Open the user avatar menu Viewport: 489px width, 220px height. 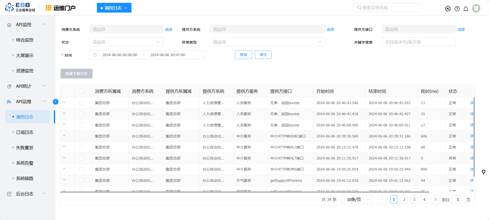476,8
